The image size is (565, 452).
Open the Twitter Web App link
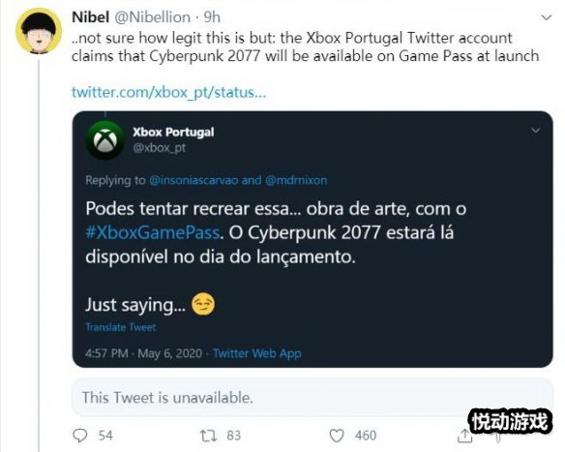pyautogui.click(x=257, y=353)
